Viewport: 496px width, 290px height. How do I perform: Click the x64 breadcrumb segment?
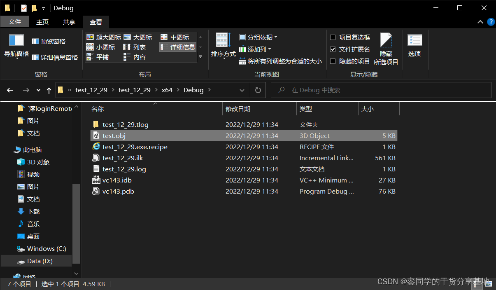[167, 90]
